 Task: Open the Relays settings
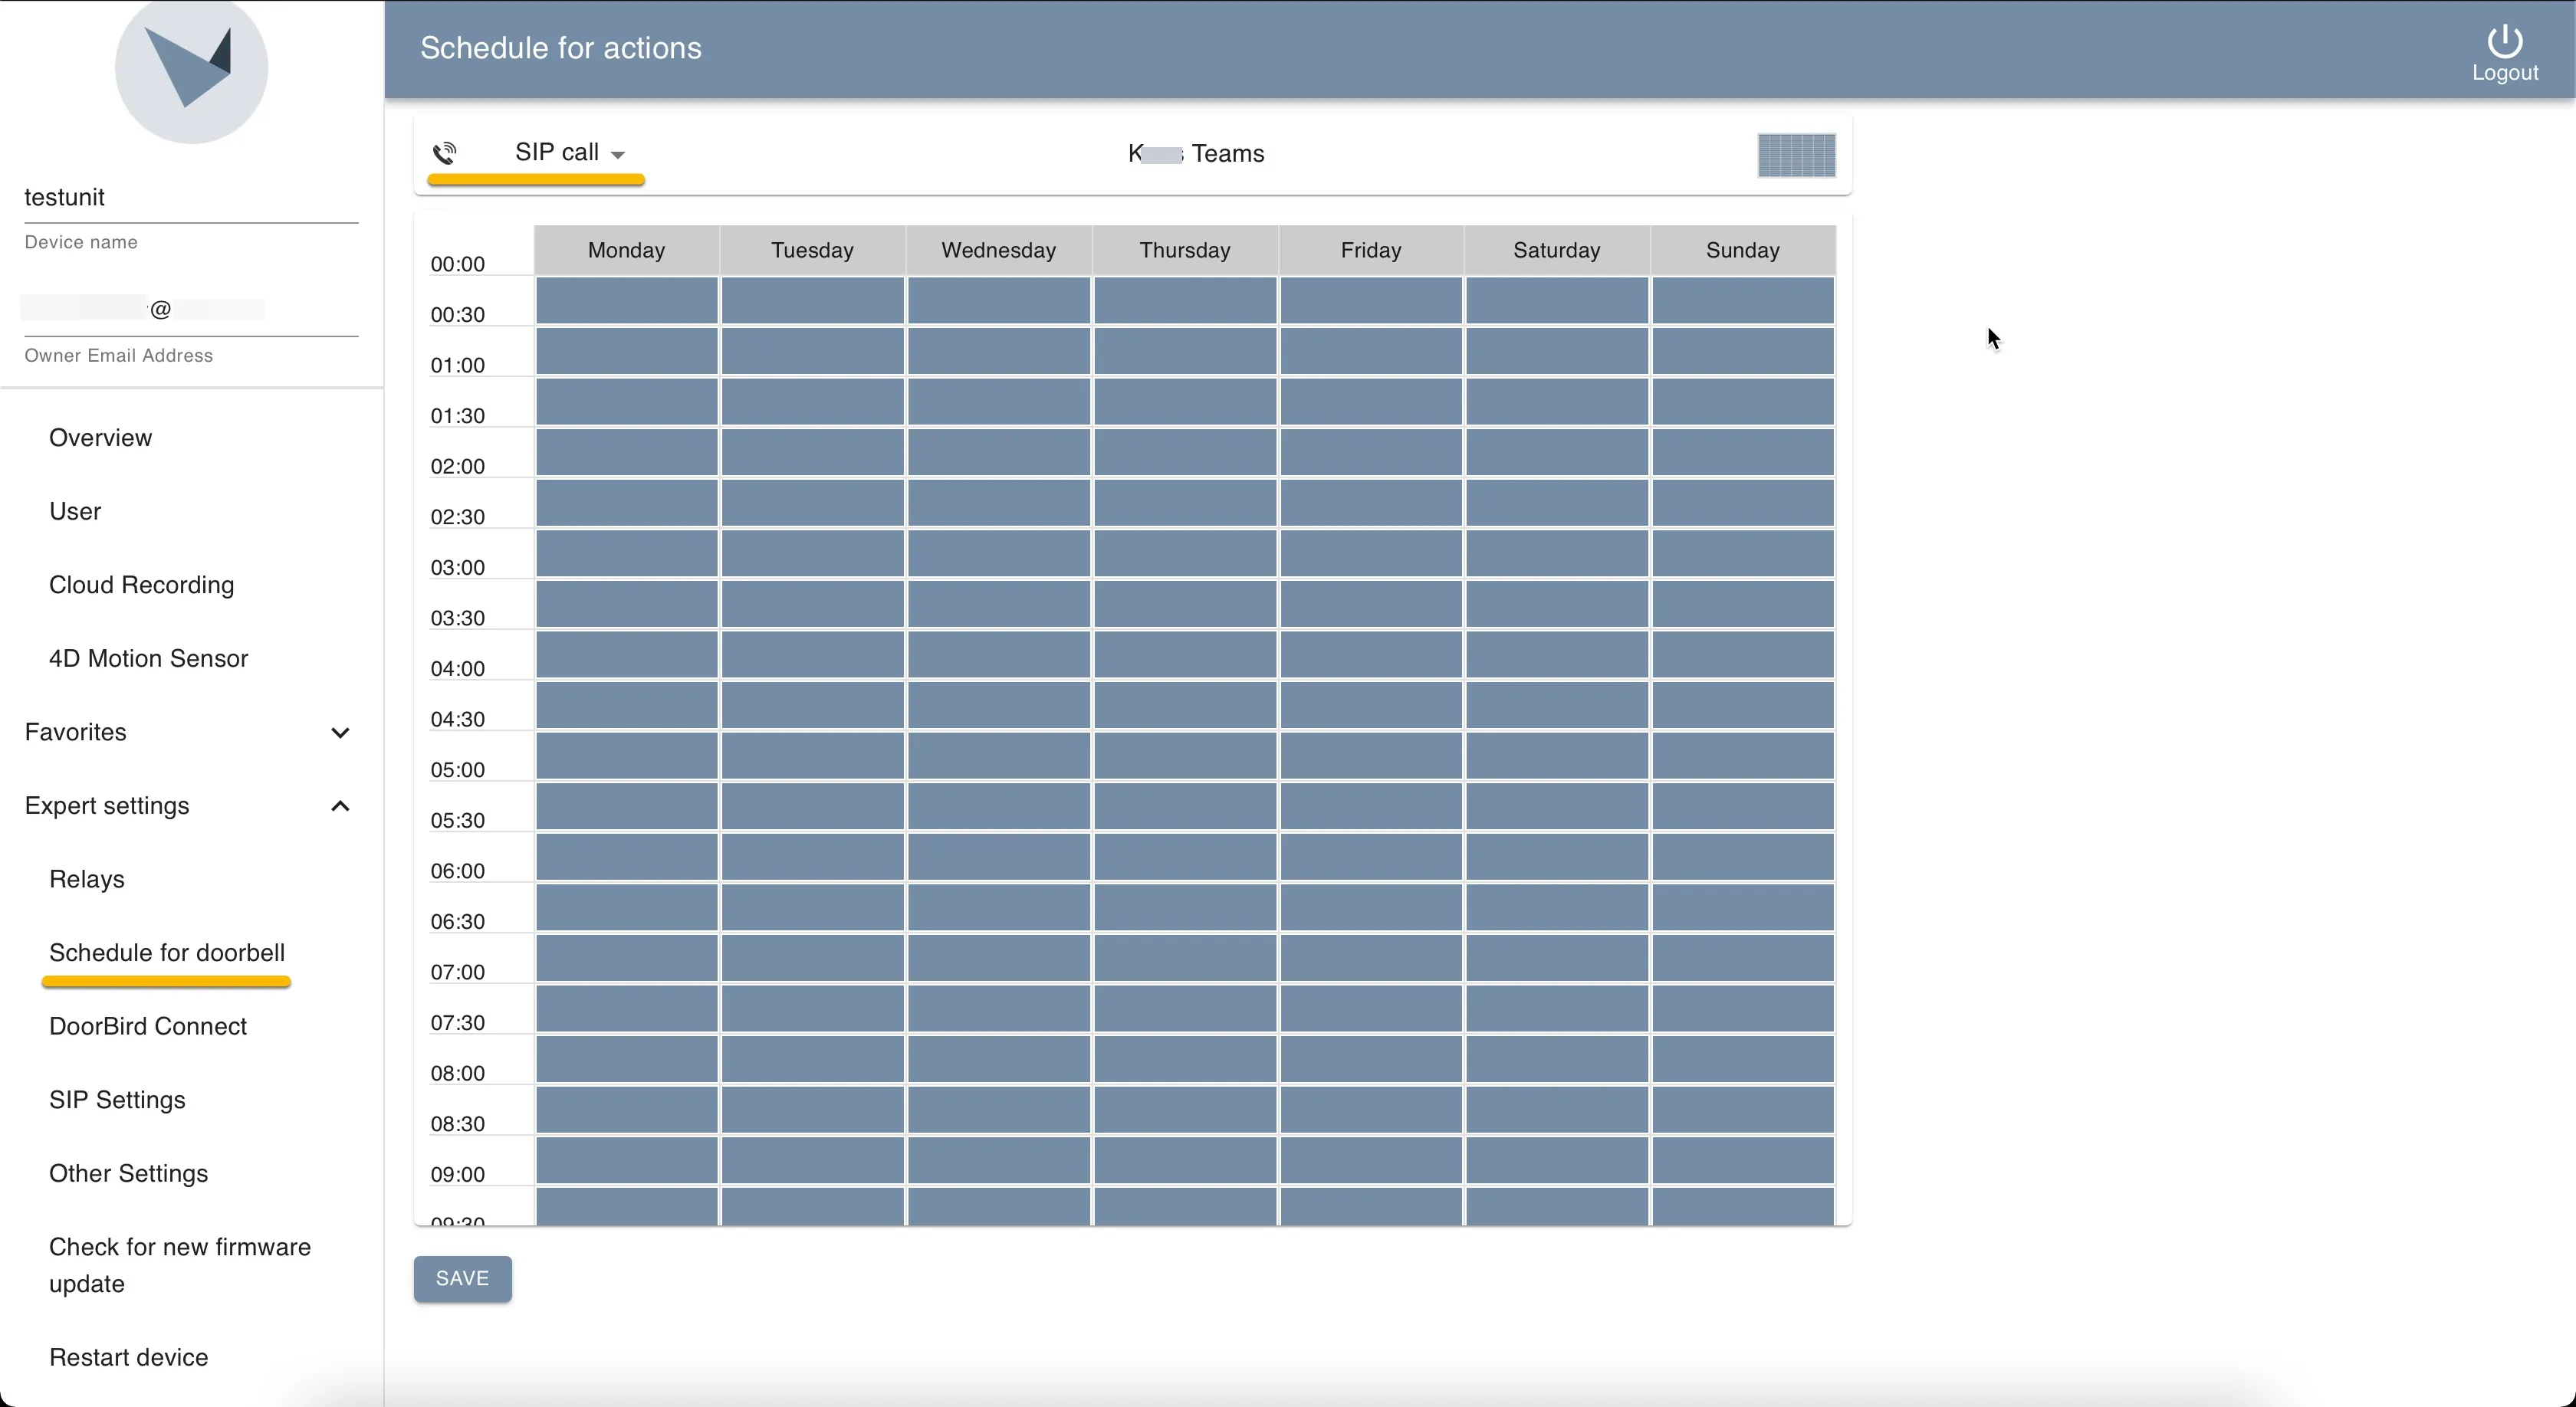point(87,880)
